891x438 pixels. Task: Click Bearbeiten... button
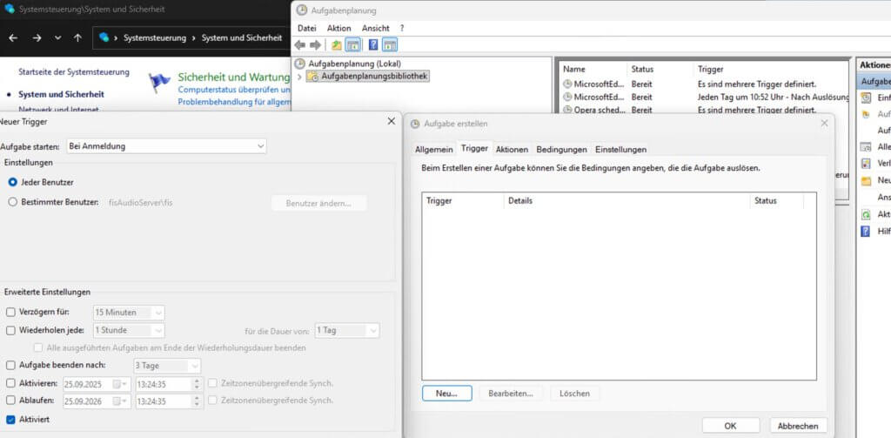pos(511,393)
